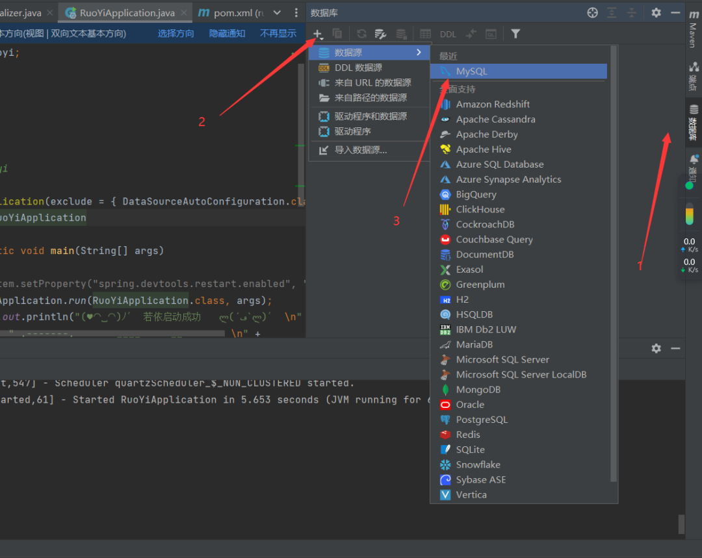Choose MySQL from recent list
This screenshot has width=702, height=558.
[519, 71]
